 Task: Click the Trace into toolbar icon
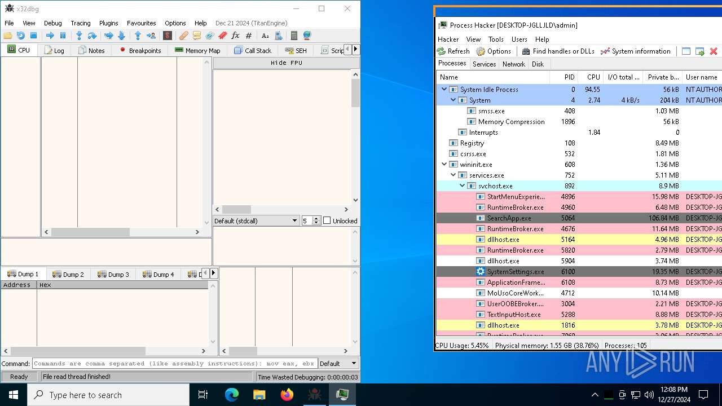point(108,36)
